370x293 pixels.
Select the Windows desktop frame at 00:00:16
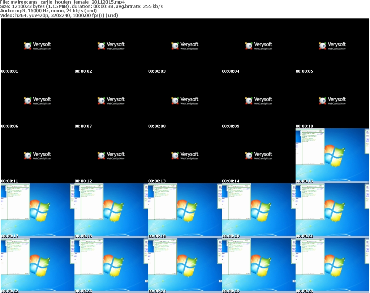coord(332,156)
